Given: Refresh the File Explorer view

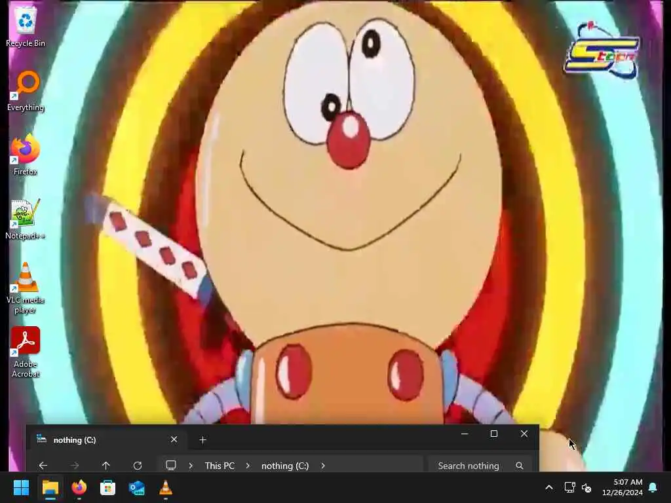Looking at the screenshot, I should (138, 466).
